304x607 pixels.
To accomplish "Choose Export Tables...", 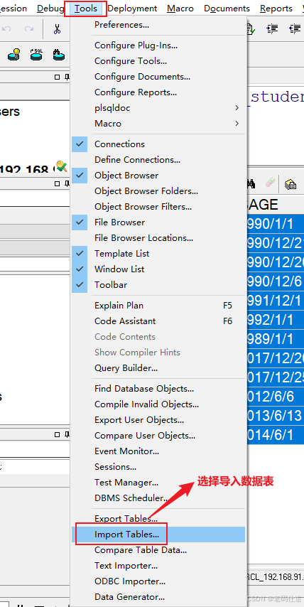I will coord(158,519).
